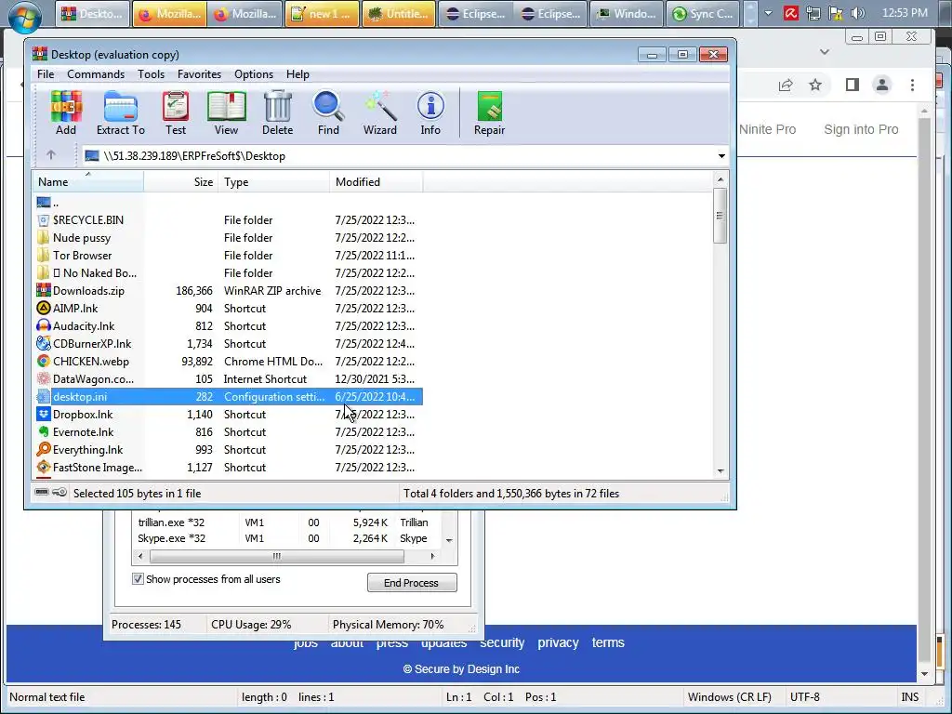Open the Options menu

254,74
